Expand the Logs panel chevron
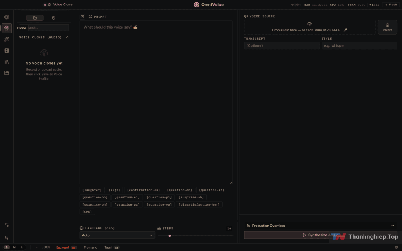The width and height of the screenshot is (402, 251). coord(37,247)
